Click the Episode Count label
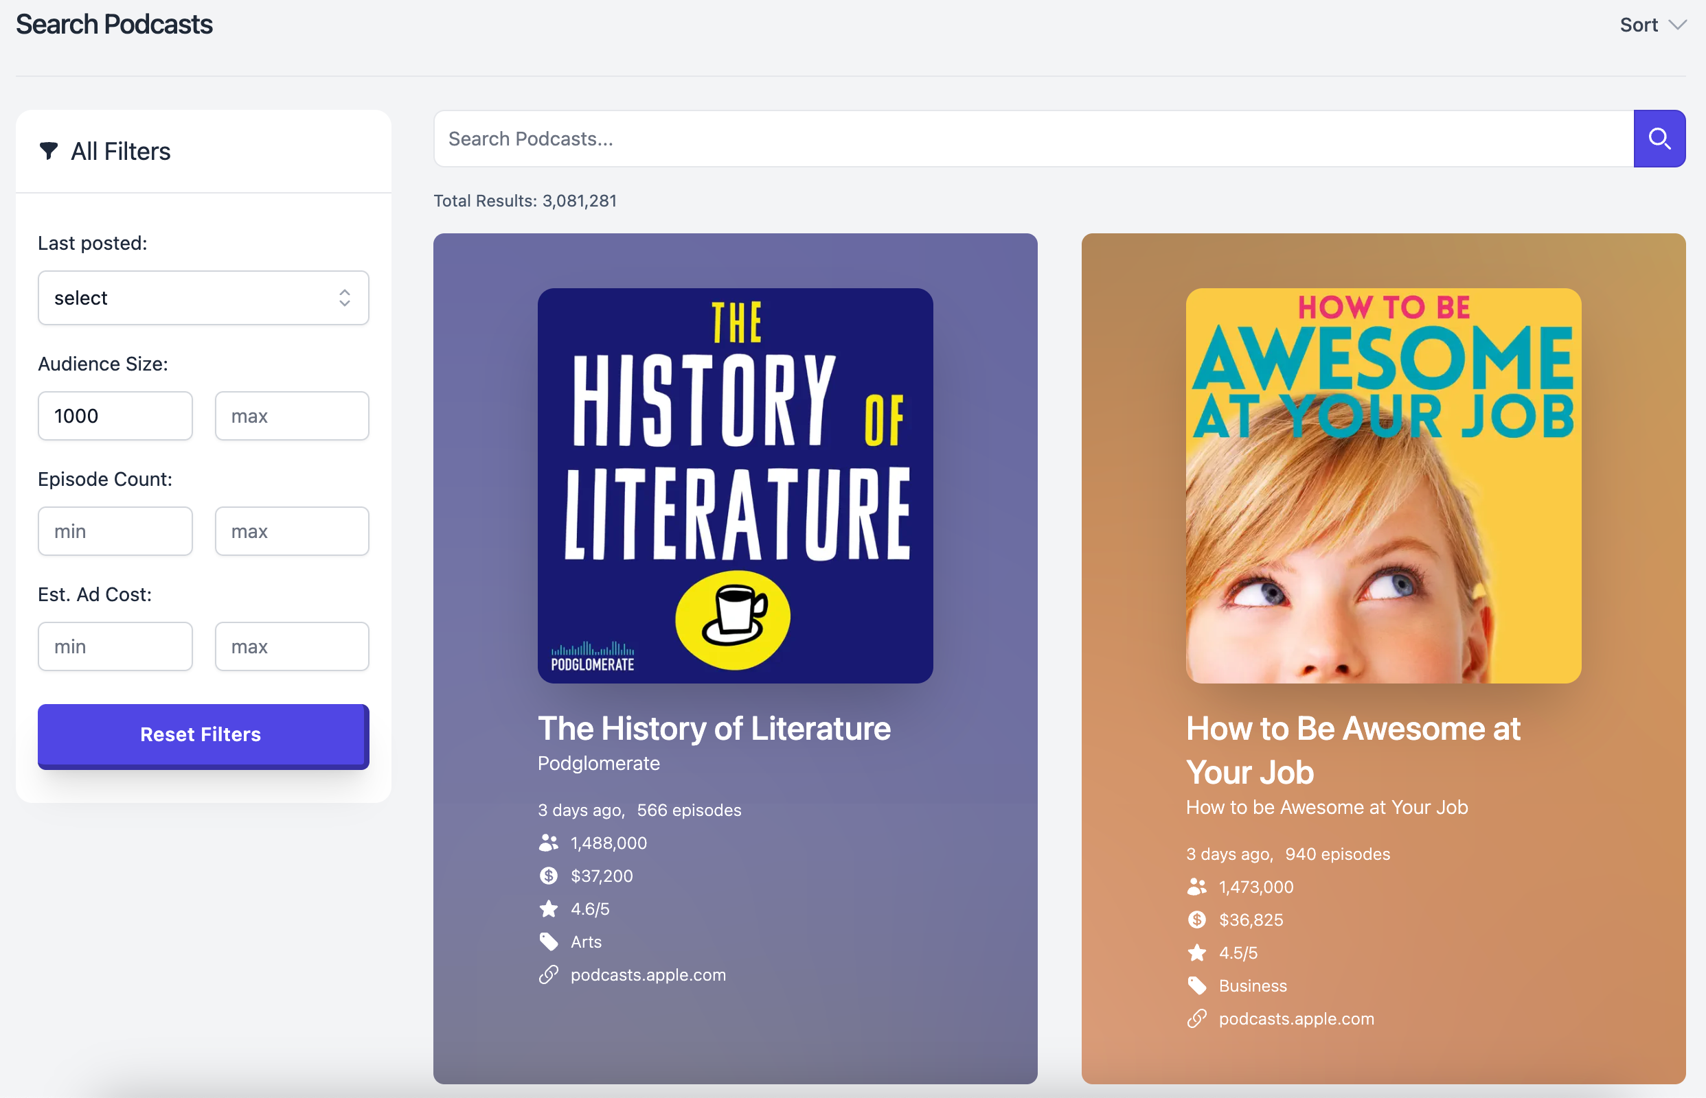The height and width of the screenshot is (1098, 1706). pos(105,479)
